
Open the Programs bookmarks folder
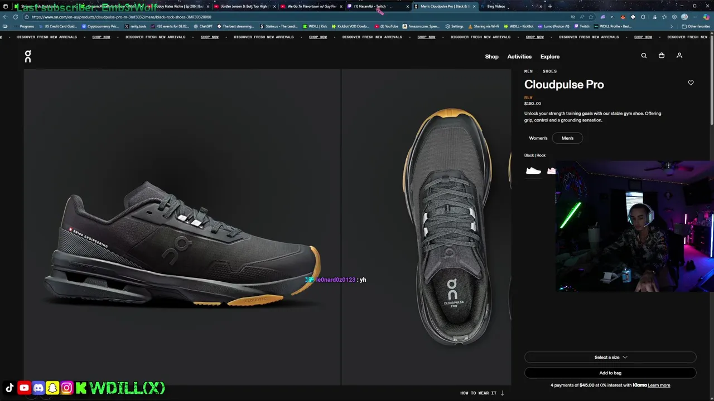click(x=23, y=26)
